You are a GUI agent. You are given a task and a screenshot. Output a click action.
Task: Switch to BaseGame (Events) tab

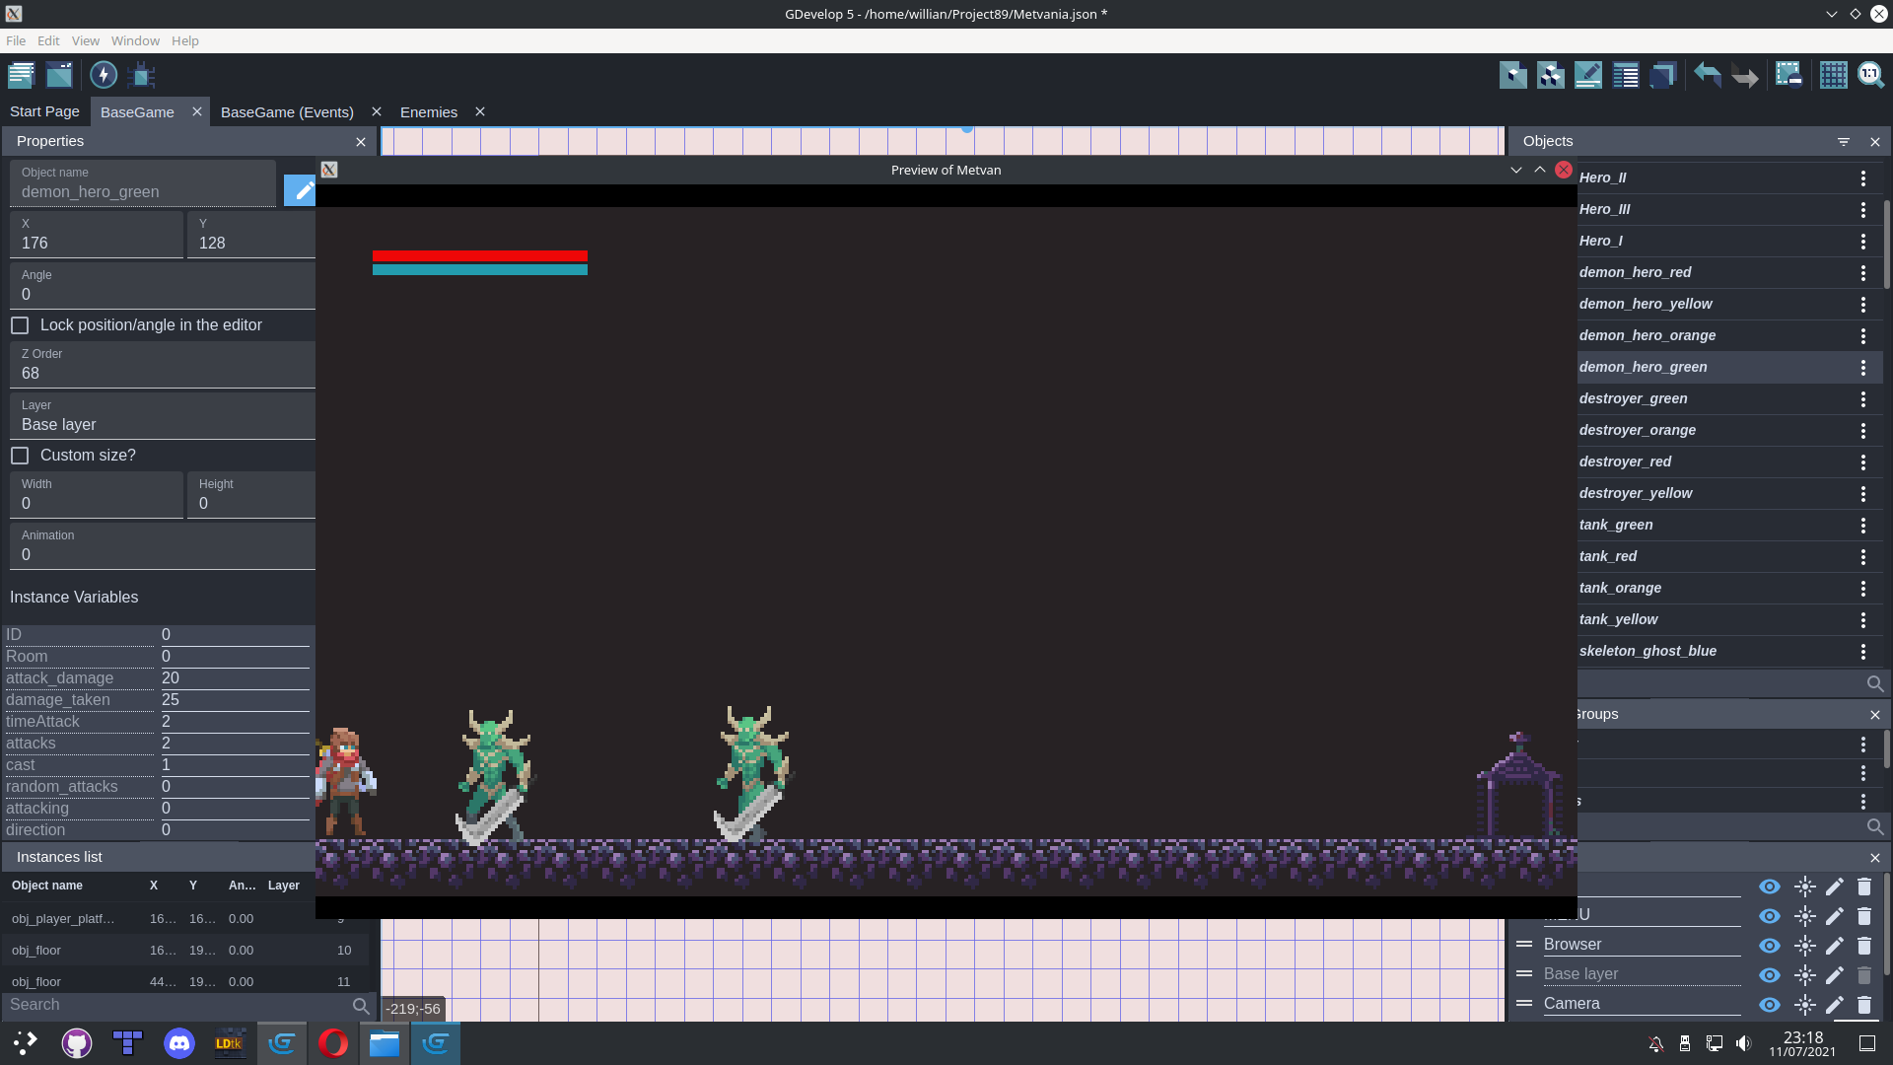coord(287,112)
